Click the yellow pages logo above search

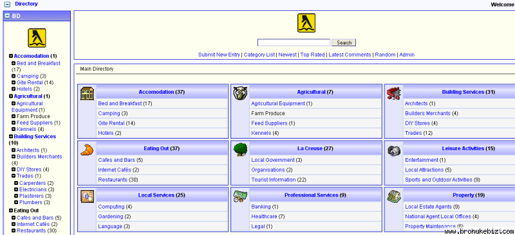(306, 23)
